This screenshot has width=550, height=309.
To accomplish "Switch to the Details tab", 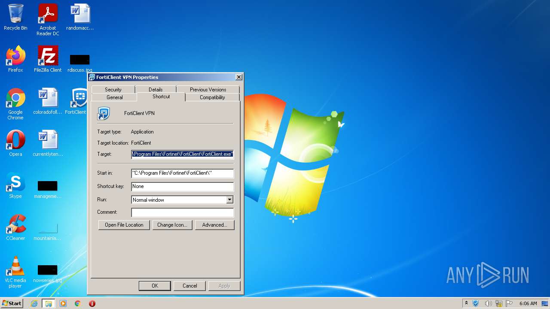I will [156, 89].
